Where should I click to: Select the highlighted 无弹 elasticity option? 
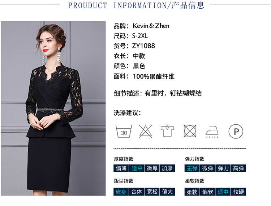pos(192,168)
